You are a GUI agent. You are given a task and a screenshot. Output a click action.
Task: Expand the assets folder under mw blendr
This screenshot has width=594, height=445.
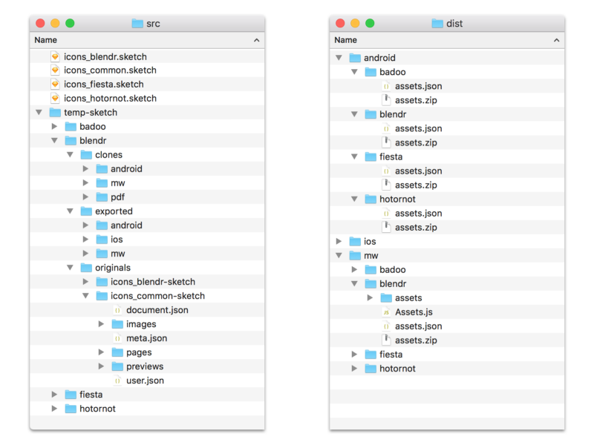tap(370, 298)
